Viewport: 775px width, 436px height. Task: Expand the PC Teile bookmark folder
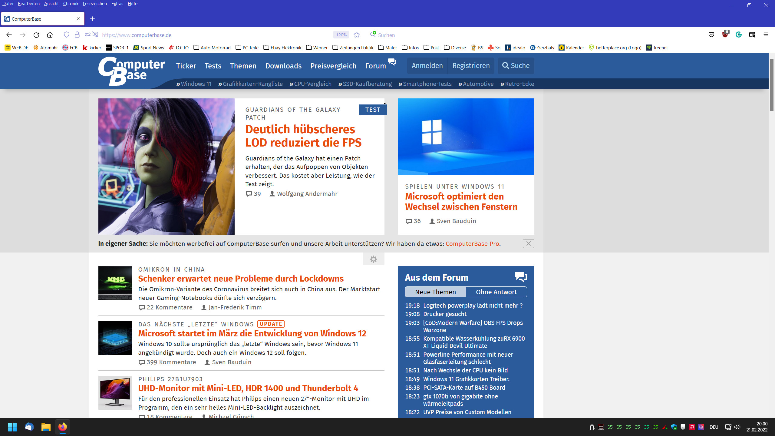click(247, 48)
